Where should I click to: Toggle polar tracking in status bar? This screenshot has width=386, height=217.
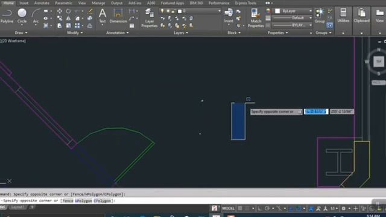pos(267,209)
